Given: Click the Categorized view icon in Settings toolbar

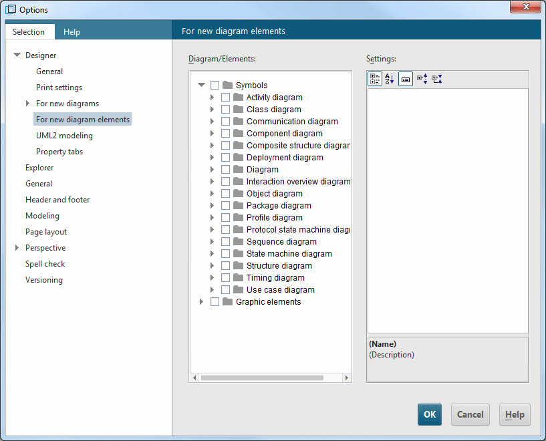Looking at the screenshot, I should click(x=375, y=79).
